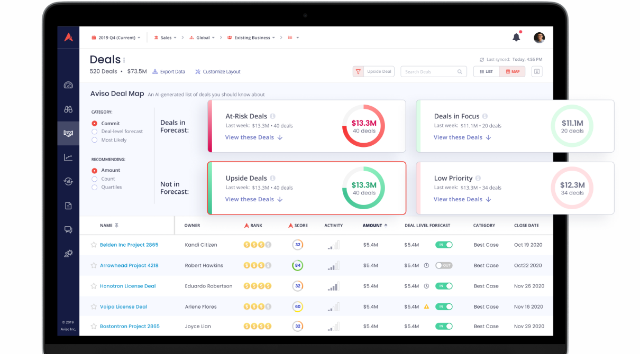Switch to the MAP view tab
This screenshot has width=640, height=354.
(x=513, y=71)
